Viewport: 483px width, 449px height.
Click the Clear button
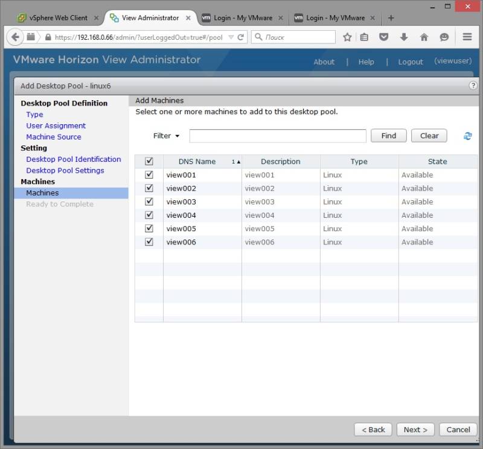[x=429, y=136]
